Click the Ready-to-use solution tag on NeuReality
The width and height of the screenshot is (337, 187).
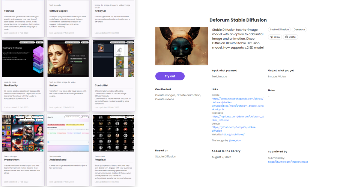coord(27,42)
